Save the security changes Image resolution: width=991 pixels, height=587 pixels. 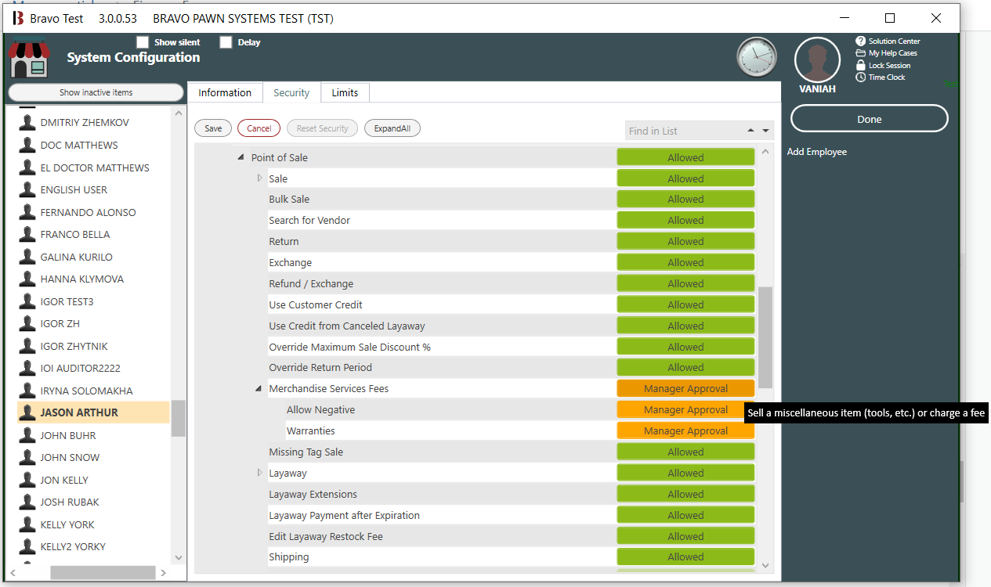click(x=213, y=128)
